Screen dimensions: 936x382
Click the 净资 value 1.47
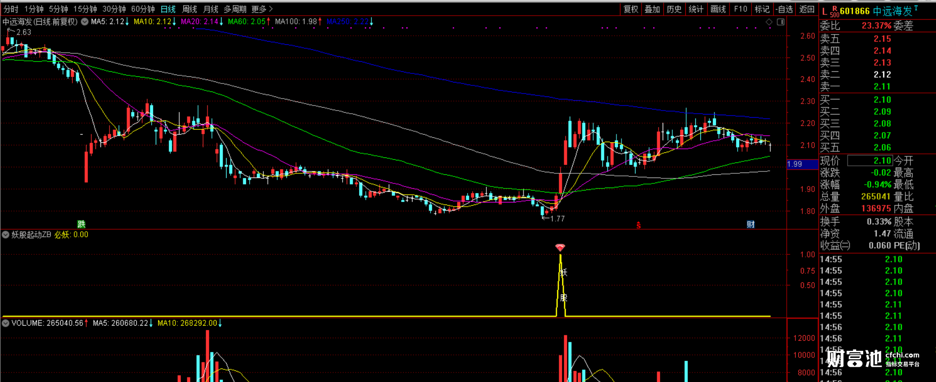pyautogui.click(x=882, y=234)
